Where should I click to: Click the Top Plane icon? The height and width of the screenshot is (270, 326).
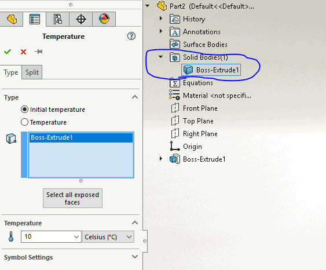pyautogui.click(x=175, y=121)
